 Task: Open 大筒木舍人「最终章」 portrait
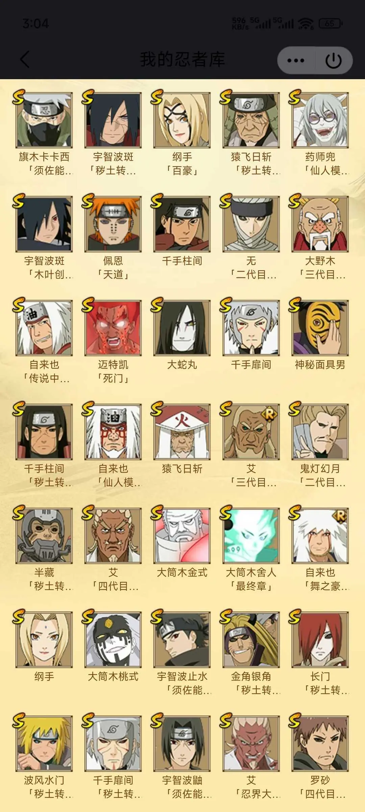pyautogui.click(x=251, y=536)
